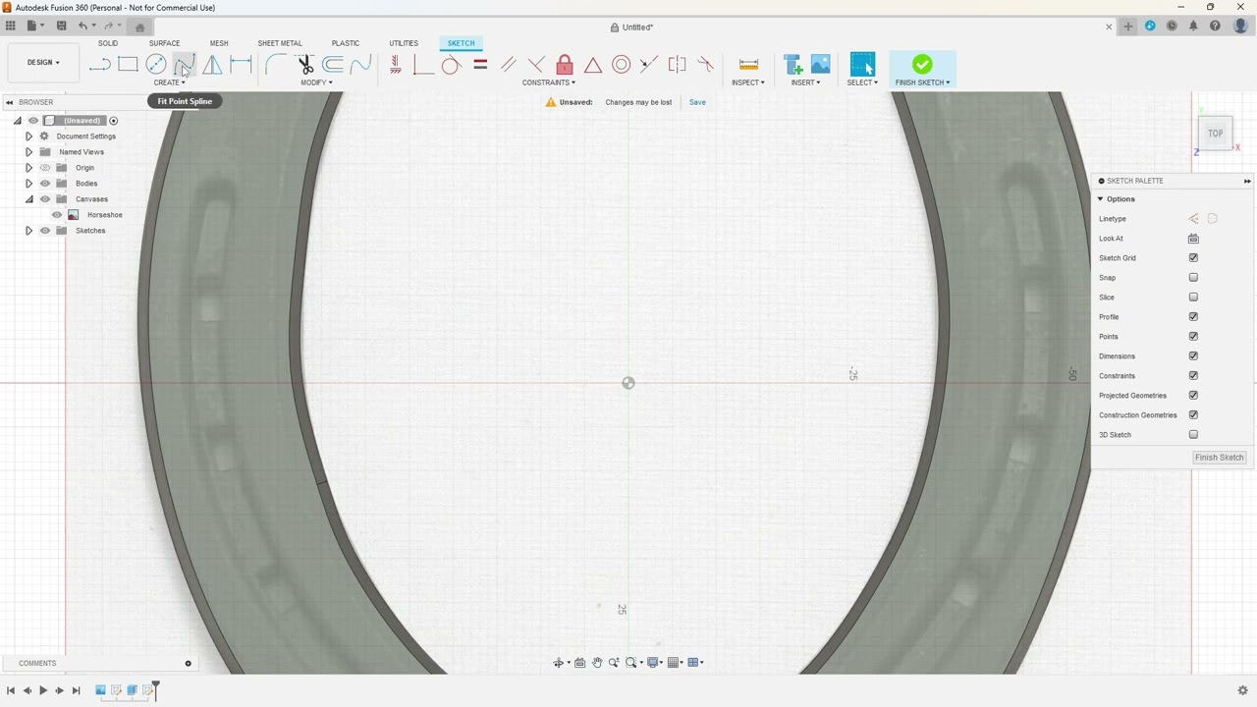Enable the 3D Sketch checkbox
The width and height of the screenshot is (1257, 707).
(1193, 435)
